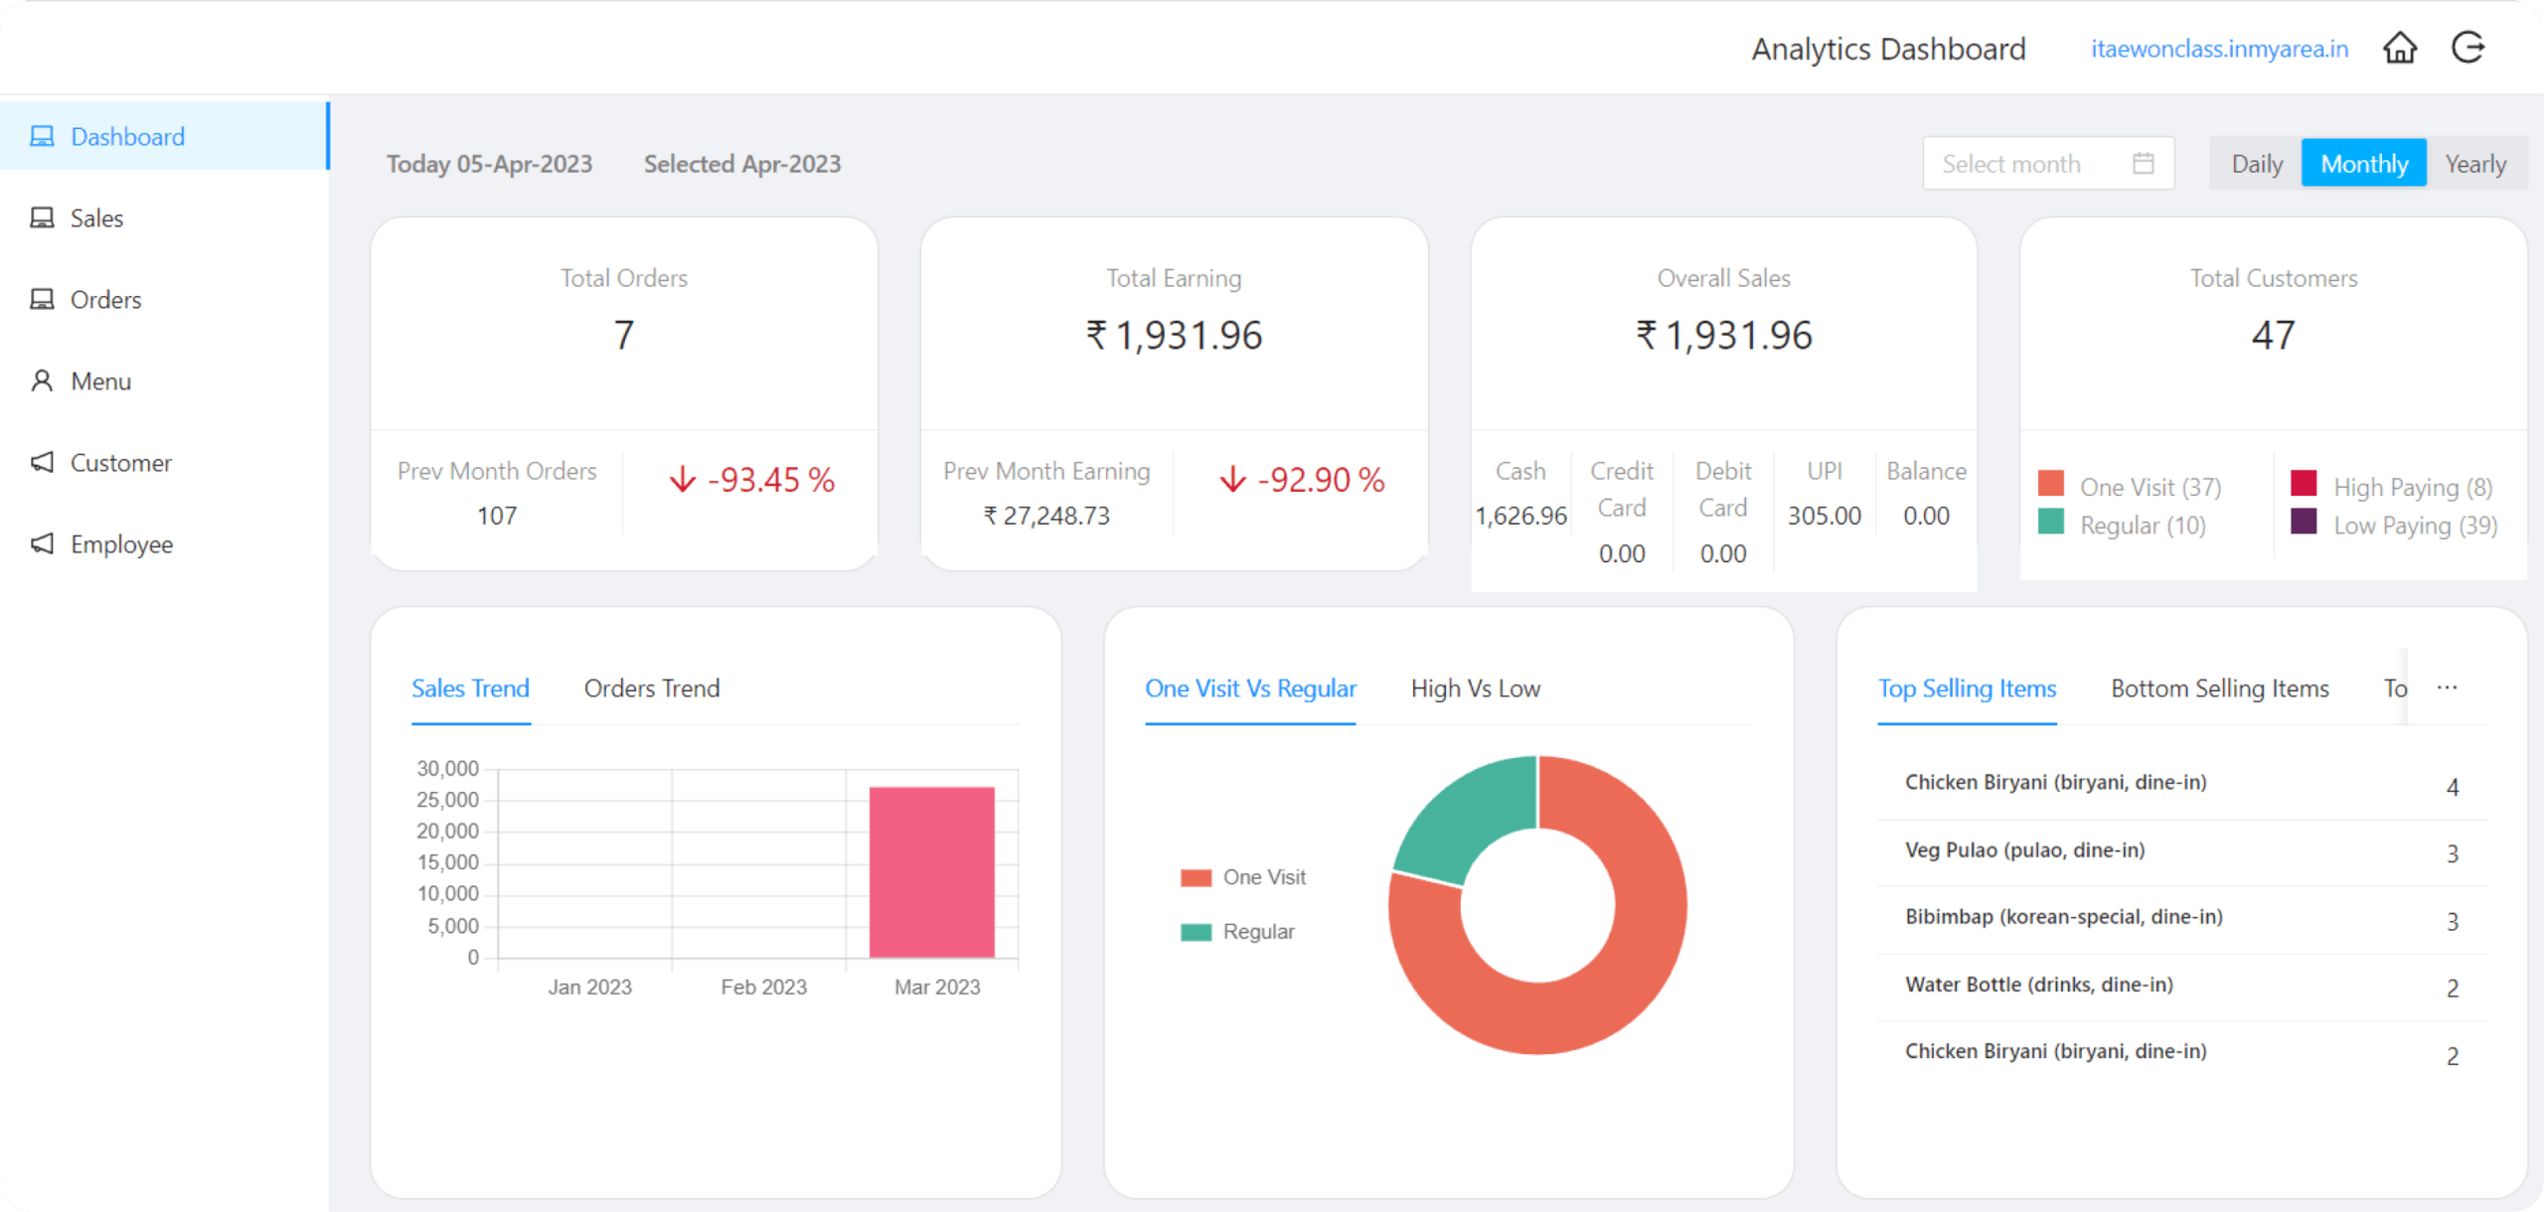Screen dimensions: 2544x1212
Task: Click the Regular green legend swatch
Action: click(x=1195, y=932)
